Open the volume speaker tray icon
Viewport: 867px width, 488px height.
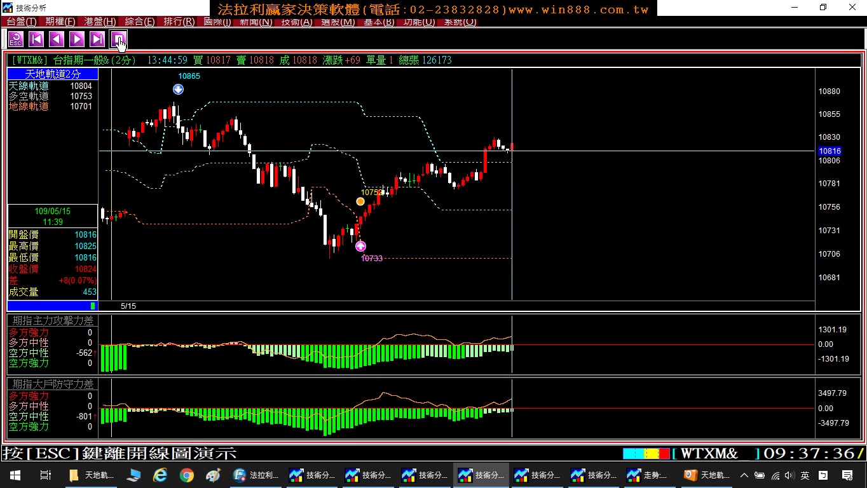pos(789,475)
